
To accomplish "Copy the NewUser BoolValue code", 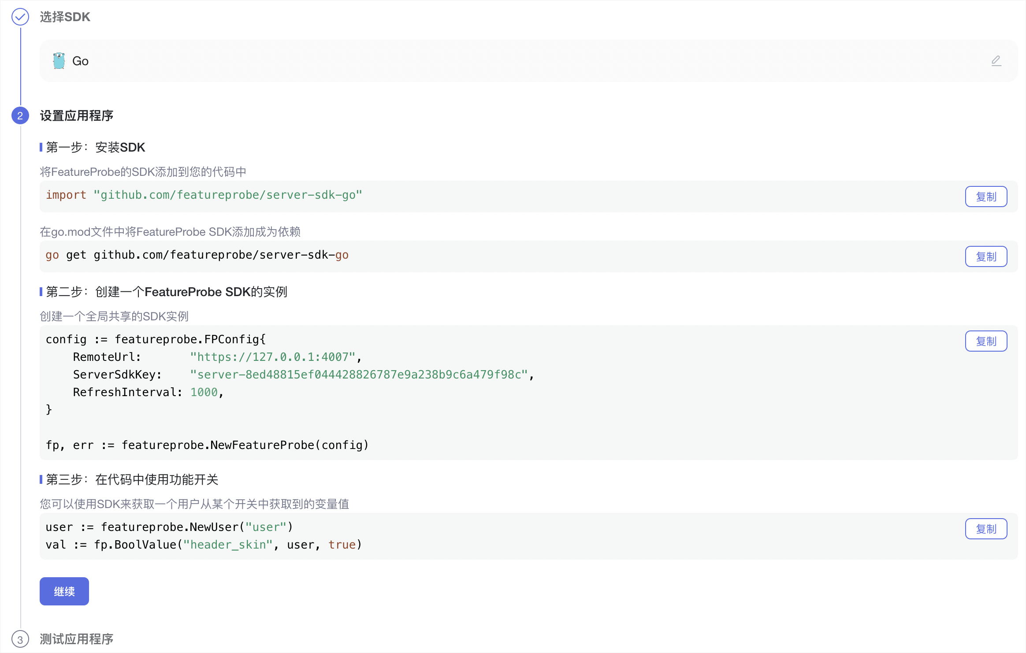I will [986, 529].
